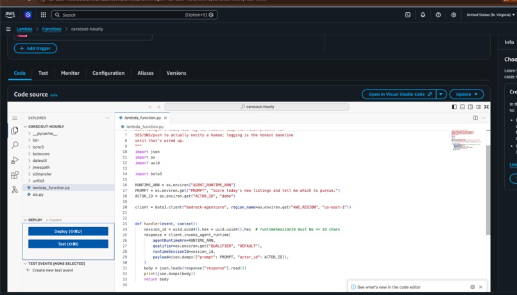The width and height of the screenshot is (517, 295).
Task: Switch to the Configuration tab
Action: coord(108,73)
